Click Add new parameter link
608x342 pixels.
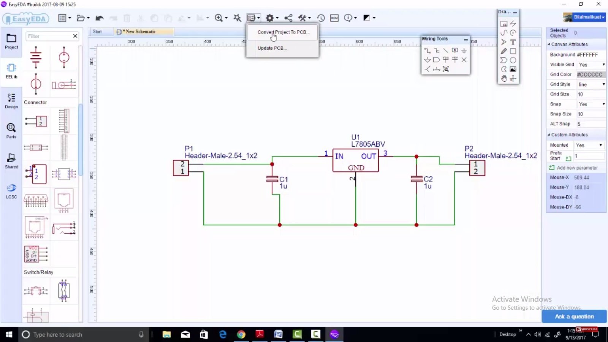tap(578, 168)
